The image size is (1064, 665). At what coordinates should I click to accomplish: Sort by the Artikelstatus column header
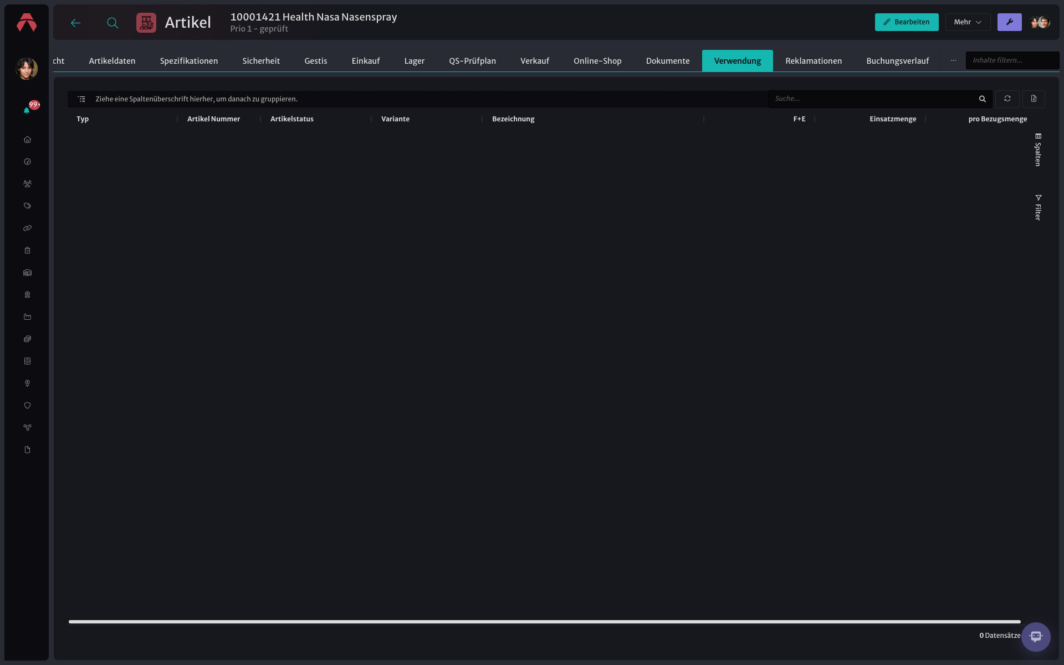(x=292, y=119)
